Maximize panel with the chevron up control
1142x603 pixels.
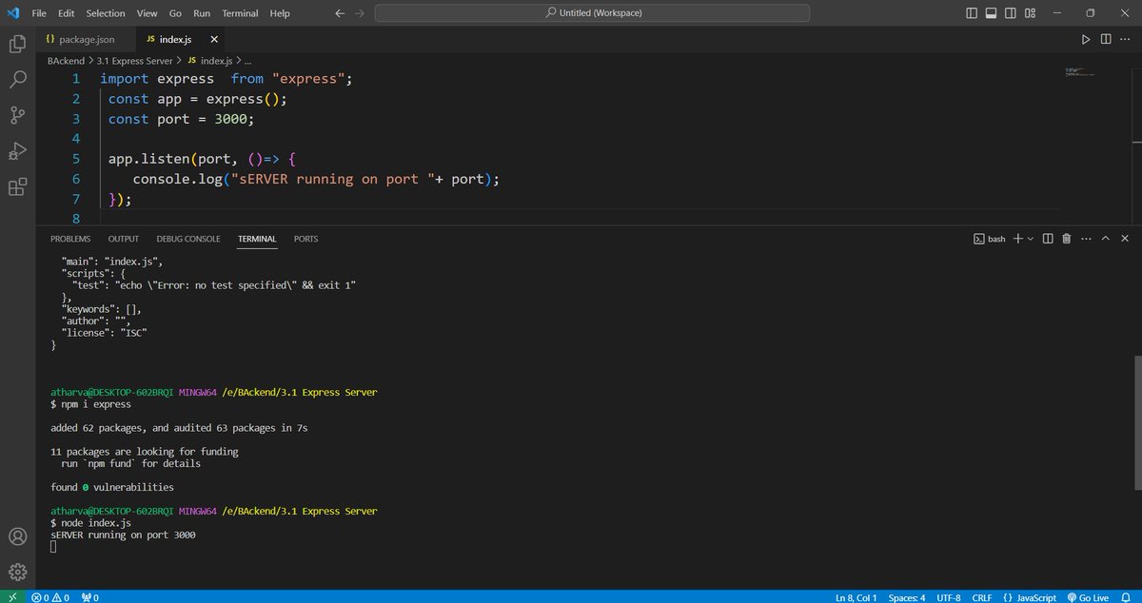click(x=1105, y=239)
